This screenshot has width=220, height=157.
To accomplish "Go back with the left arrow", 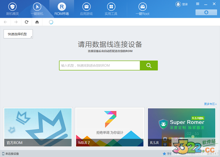I will click(5, 22).
